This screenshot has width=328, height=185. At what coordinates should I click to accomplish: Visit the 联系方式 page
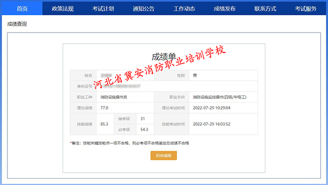[x=265, y=8]
